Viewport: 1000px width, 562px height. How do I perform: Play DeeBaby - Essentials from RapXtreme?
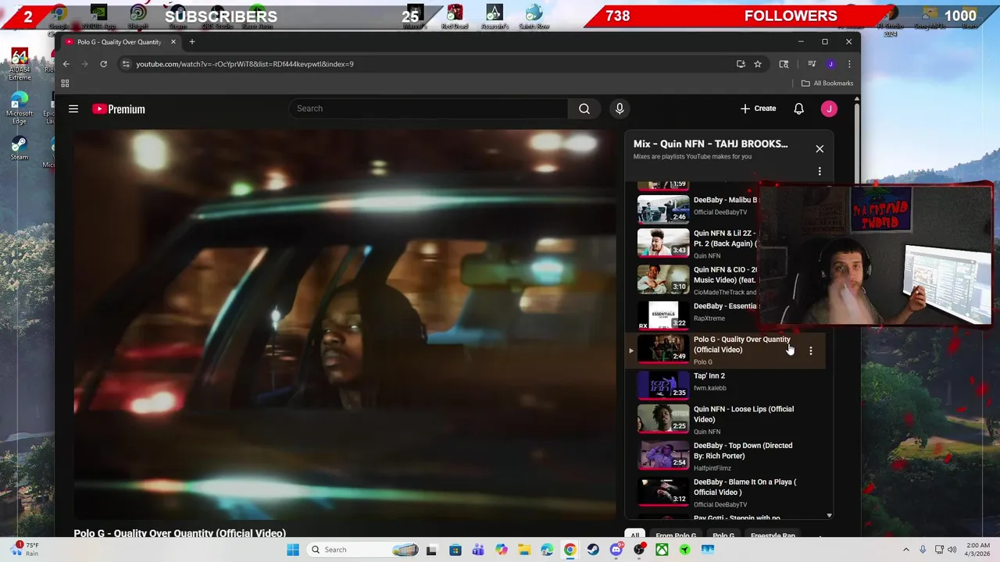[697, 314]
